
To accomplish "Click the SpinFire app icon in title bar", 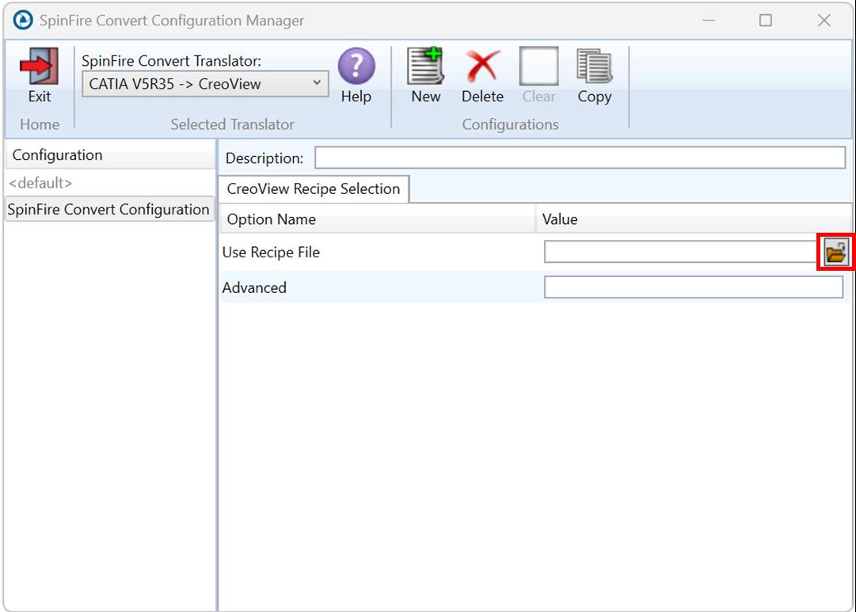I will (23, 21).
